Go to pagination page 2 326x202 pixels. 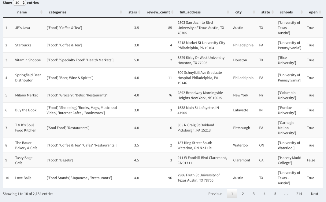[243, 194]
